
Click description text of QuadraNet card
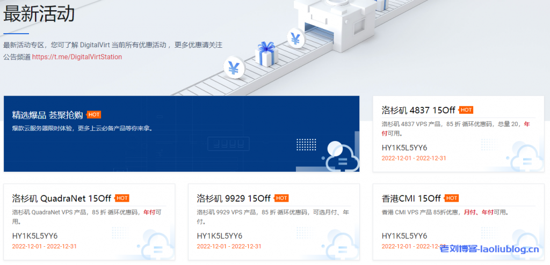tap(86, 217)
